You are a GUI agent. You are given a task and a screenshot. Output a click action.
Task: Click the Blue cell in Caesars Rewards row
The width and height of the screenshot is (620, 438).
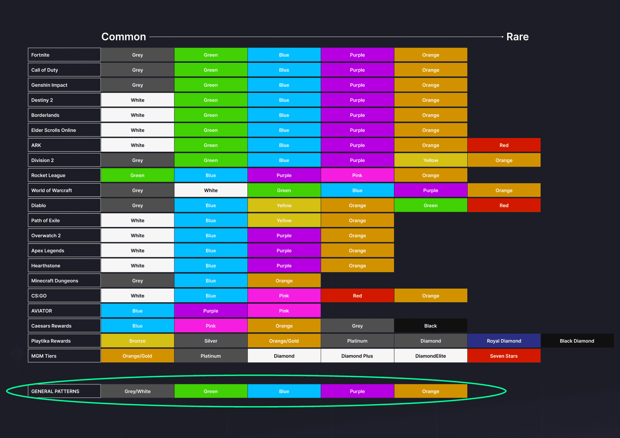coord(138,326)
